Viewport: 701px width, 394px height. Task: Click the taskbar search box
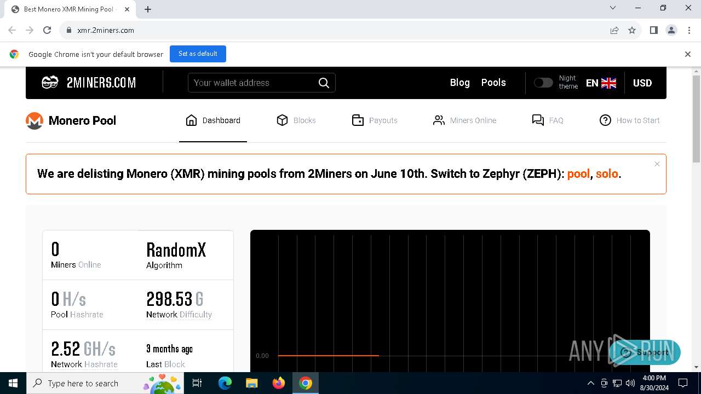[106, 383]
